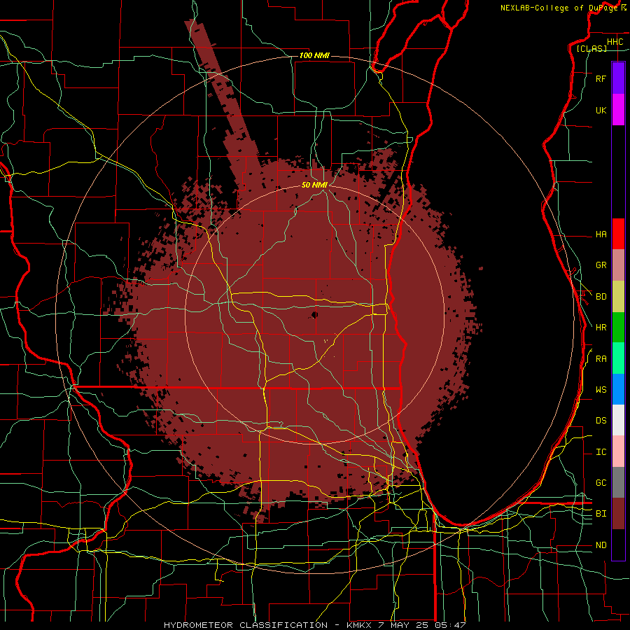The image size is (630, 630).
Task: Click the WS blue legend swatch
Action: tap(618, 389)
